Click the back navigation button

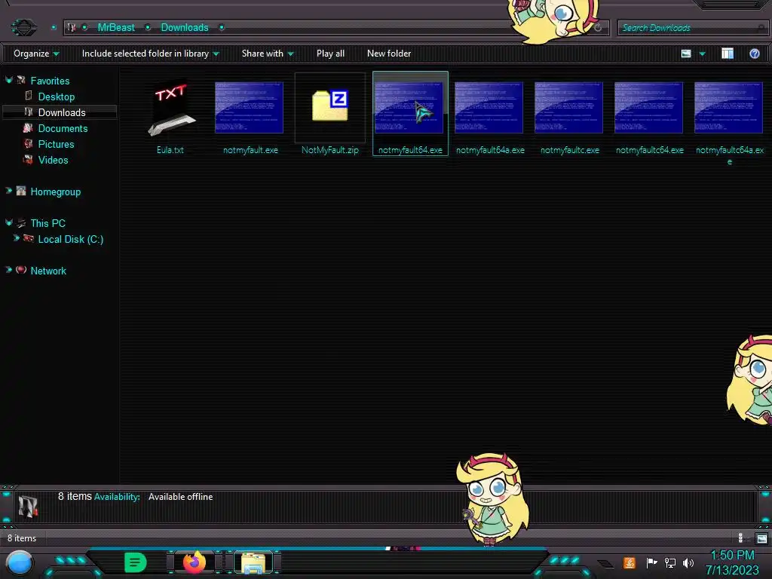click(x=23, y=27)
